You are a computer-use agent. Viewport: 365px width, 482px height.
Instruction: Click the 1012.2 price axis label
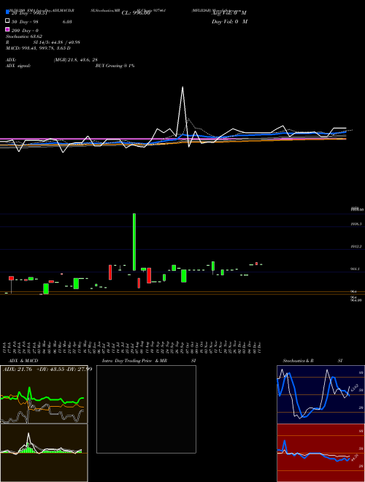(356, 247)
